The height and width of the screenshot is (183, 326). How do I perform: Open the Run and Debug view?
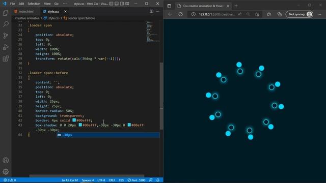[6, 47]
